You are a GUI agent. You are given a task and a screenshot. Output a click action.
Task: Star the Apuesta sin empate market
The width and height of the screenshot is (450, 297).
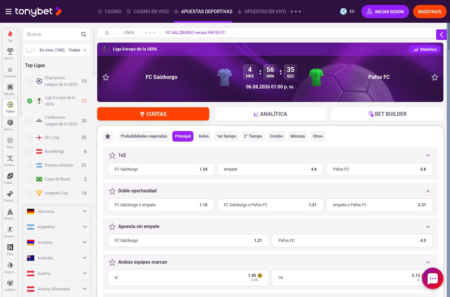tap(112, 227)
